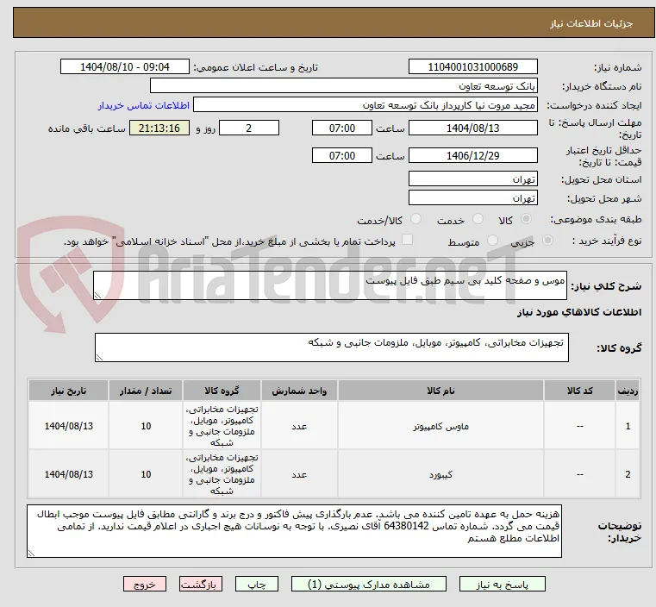This screenshot has width=656, height=607.
Task: Click the announcement date field 1404/08/10 - 09:04
Action: (125, 67)
